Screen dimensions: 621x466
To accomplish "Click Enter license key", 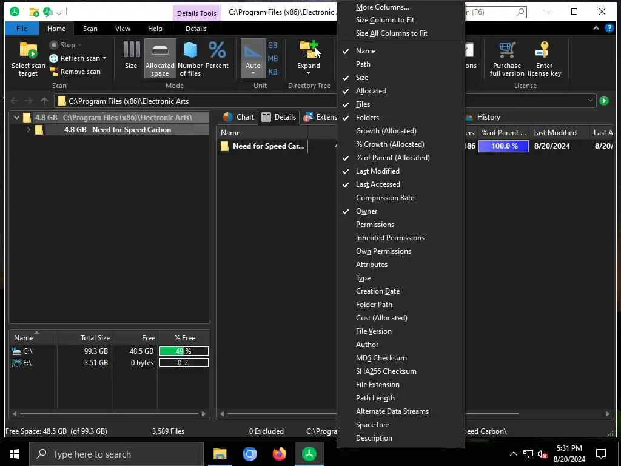I will click(x=544, y=59).
